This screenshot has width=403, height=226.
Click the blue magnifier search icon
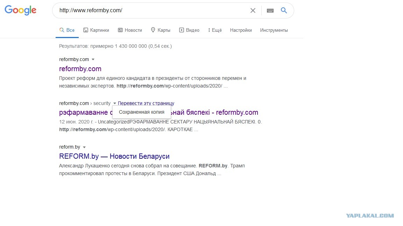click(284, 10)
